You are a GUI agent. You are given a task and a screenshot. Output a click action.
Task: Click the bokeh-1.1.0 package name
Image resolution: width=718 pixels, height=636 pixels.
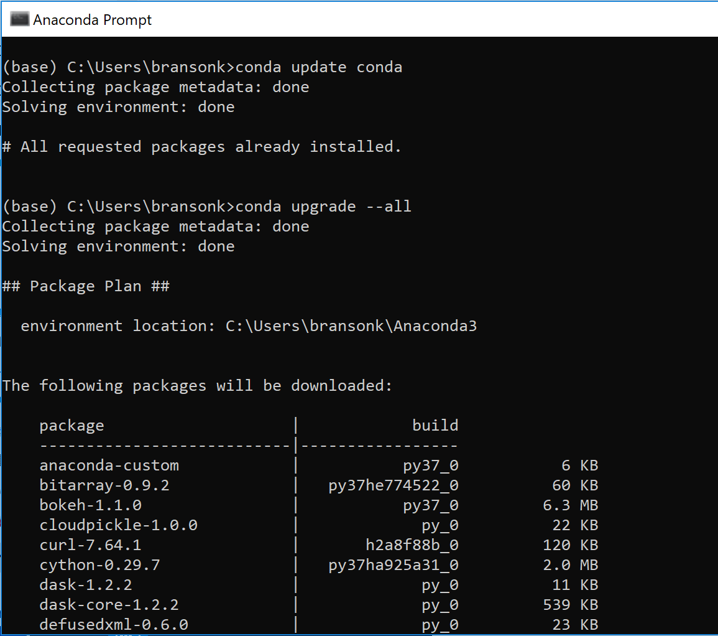[x=90, y=505]
